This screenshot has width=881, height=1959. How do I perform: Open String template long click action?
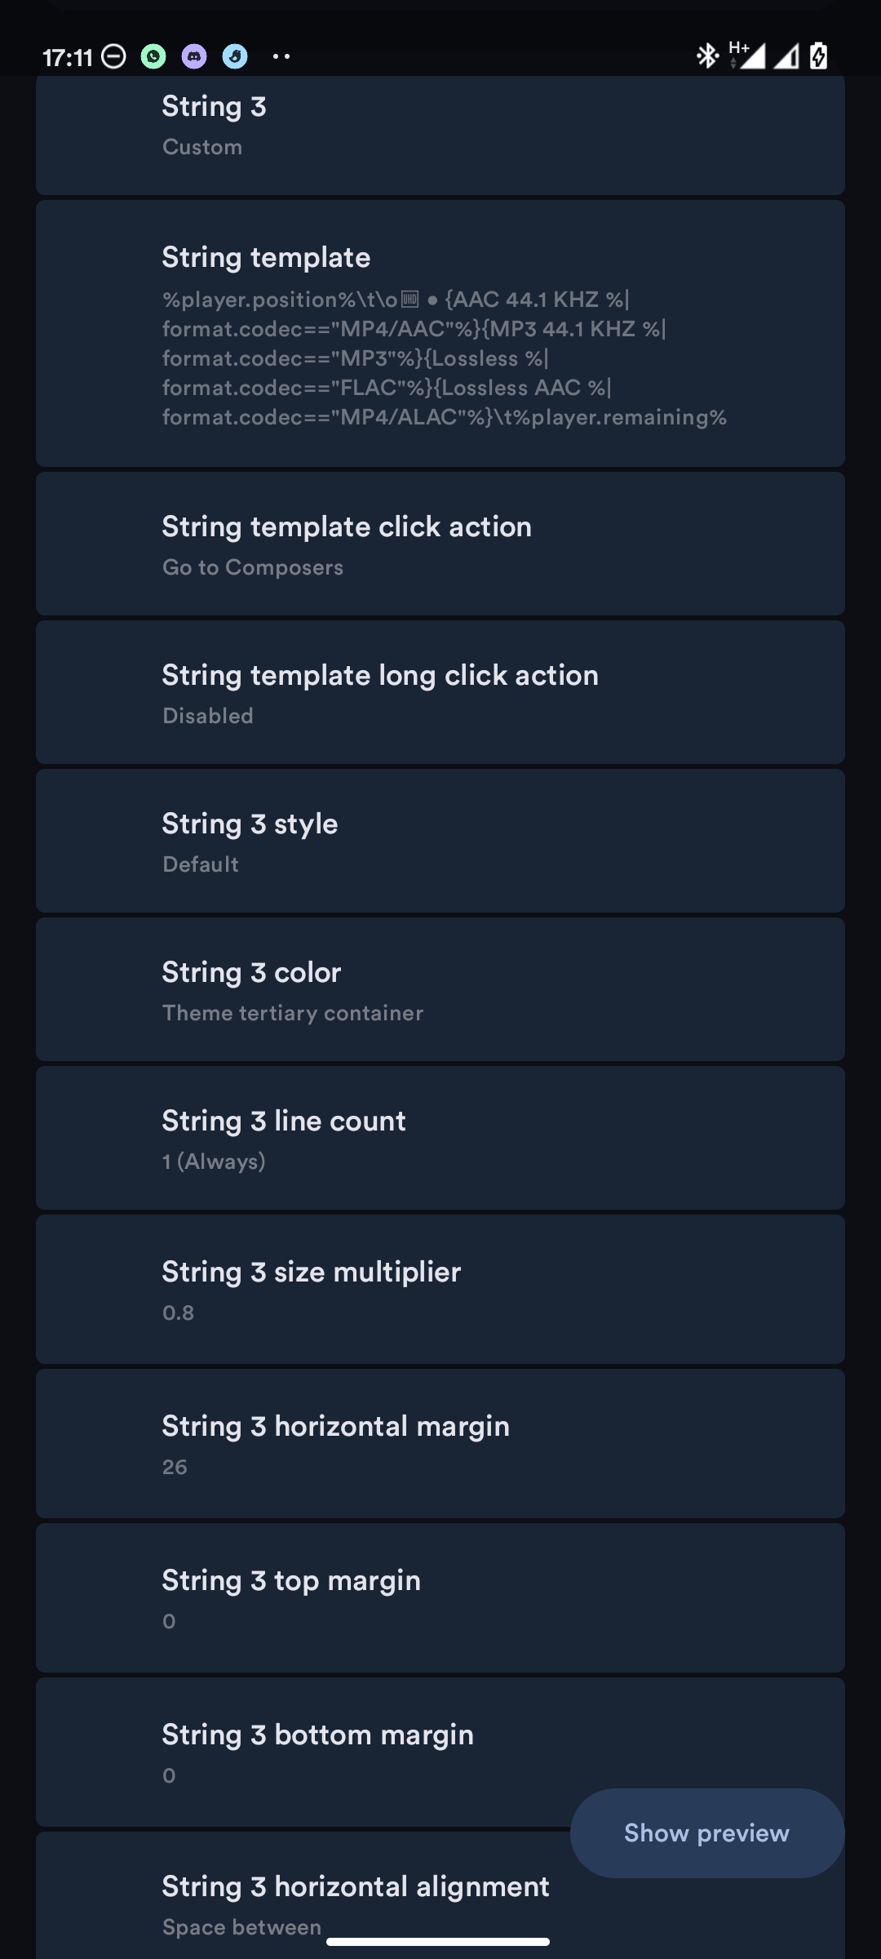440,693
